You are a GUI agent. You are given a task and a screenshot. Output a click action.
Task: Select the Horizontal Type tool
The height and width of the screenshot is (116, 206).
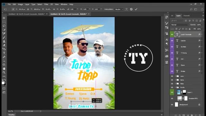[4, 53]
